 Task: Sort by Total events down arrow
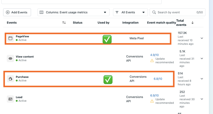click(193, 23)
